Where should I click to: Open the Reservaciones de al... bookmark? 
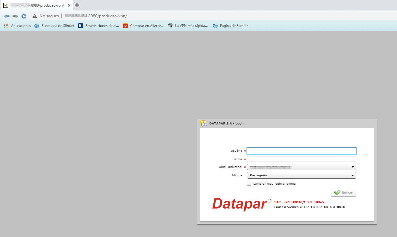pyautogui.click(x=99, y=26)
